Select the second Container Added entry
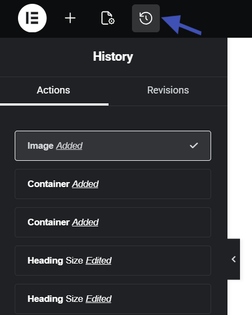The width and height of the screenshot is (252, 315). click(x=113, y=222)
